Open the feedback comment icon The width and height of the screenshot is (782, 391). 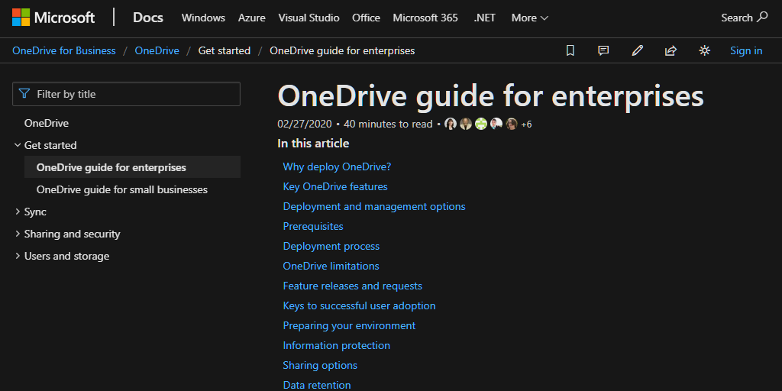[x=603, y=50]
